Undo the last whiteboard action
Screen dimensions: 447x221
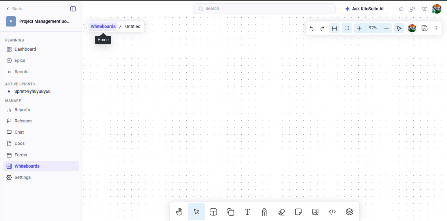click(x=312, y=28)
